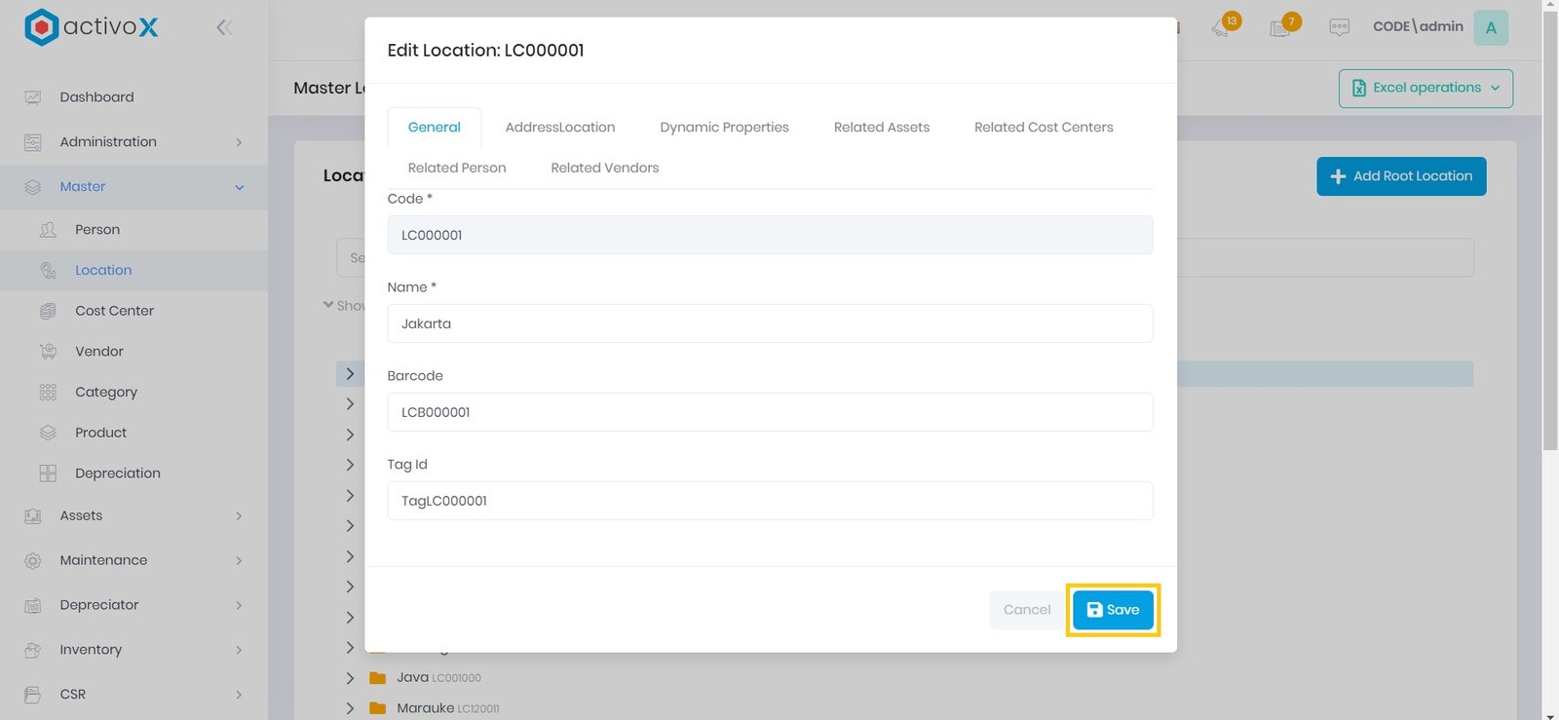The image size is (1559, 720).
Task: Open the Excel operations dropdown
Action: coord(1426,89)
